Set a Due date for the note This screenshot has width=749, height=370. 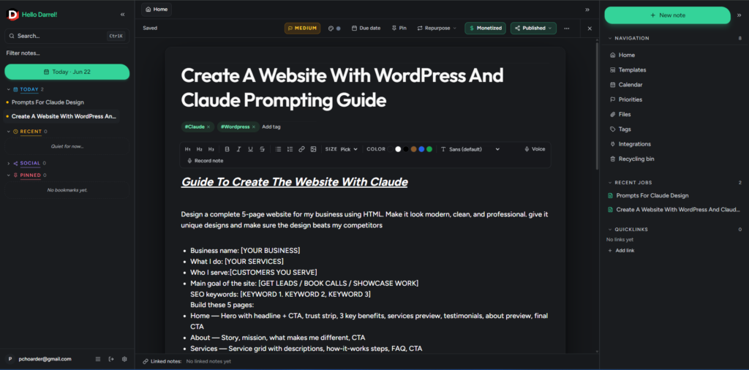(366, 29)
